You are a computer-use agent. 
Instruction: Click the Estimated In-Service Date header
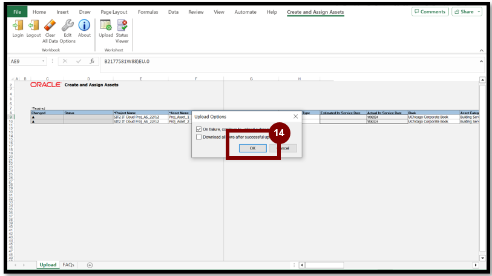343,113
